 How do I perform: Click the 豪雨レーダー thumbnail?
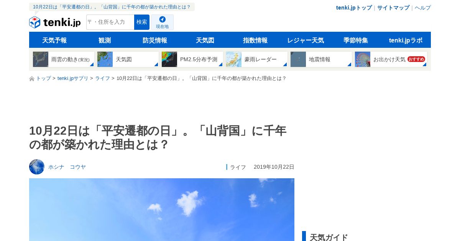click(x=234, y=59)
